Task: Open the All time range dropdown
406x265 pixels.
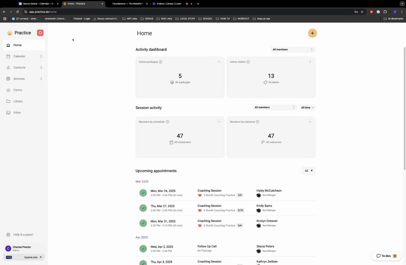Action: tap(307, 107)
